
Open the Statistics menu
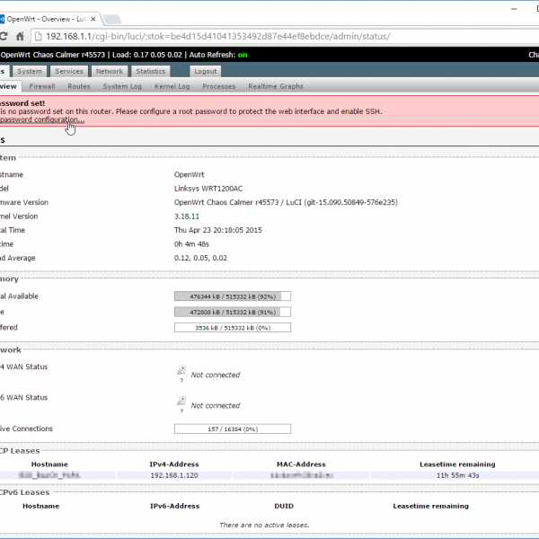pos(151,71)
